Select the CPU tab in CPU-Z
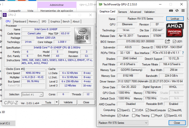 point(8,21)
